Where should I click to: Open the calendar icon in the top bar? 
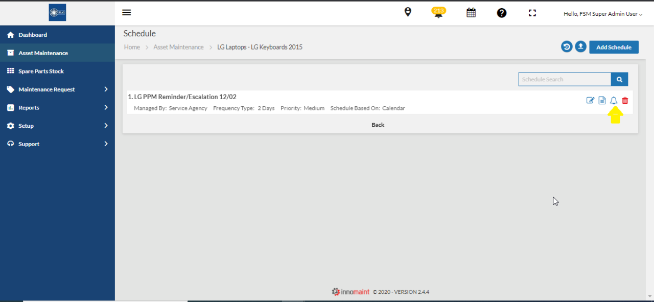point(471,12)
